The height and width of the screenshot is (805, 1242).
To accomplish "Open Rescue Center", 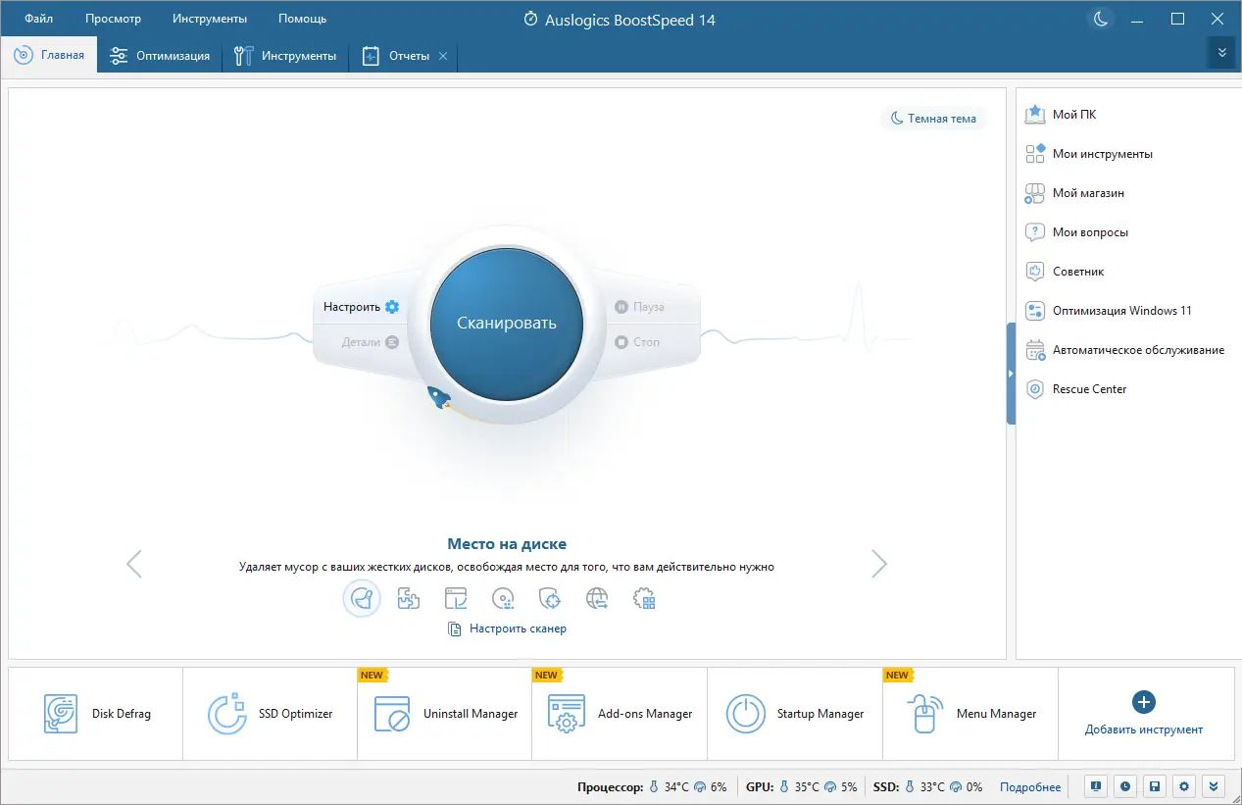I will [x=1075, y=389].
